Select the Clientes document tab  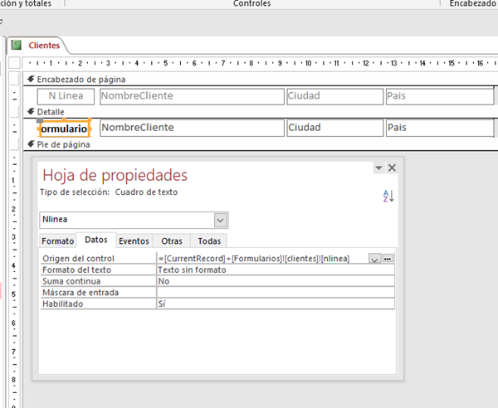point(43,46)
